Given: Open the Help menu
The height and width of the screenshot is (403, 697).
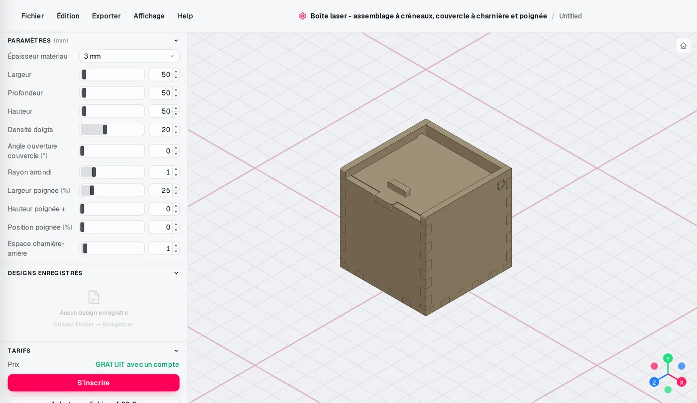Looking at the screenshot, I should tap(185, 16).
